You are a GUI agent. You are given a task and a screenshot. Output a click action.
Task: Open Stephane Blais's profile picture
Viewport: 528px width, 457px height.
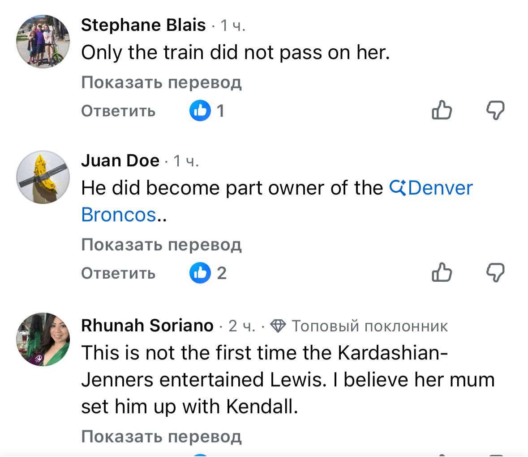[43, 42]
